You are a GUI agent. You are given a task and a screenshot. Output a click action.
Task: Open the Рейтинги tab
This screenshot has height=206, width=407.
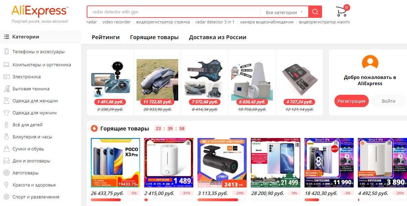[x=106, y=37]
